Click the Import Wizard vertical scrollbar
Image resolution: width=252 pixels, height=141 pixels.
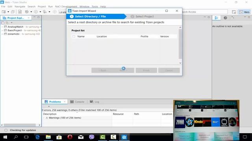[180, 44]
